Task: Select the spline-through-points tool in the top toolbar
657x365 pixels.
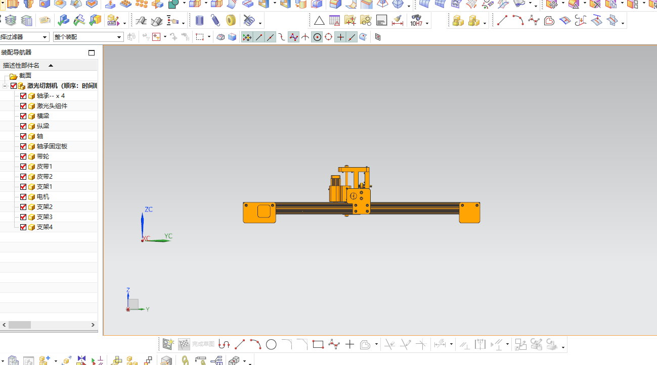Action: (534, 21)
